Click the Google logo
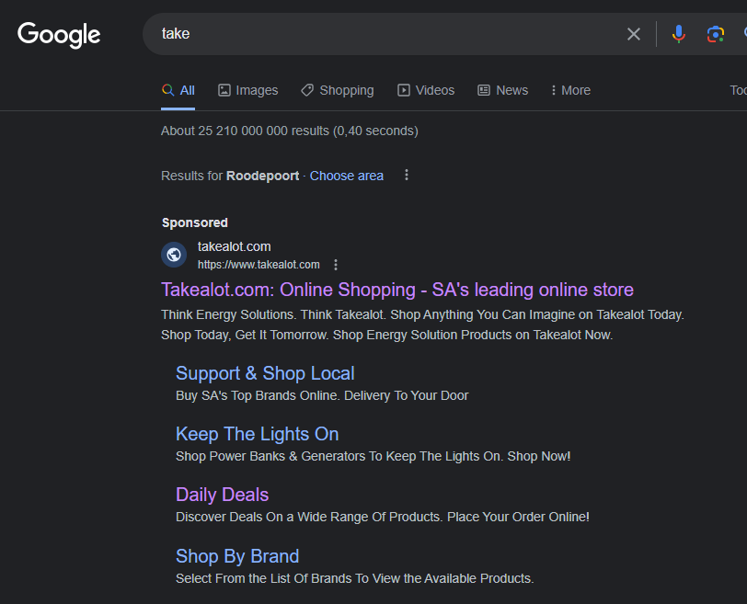The image size is (747, 604). (59, 35)
